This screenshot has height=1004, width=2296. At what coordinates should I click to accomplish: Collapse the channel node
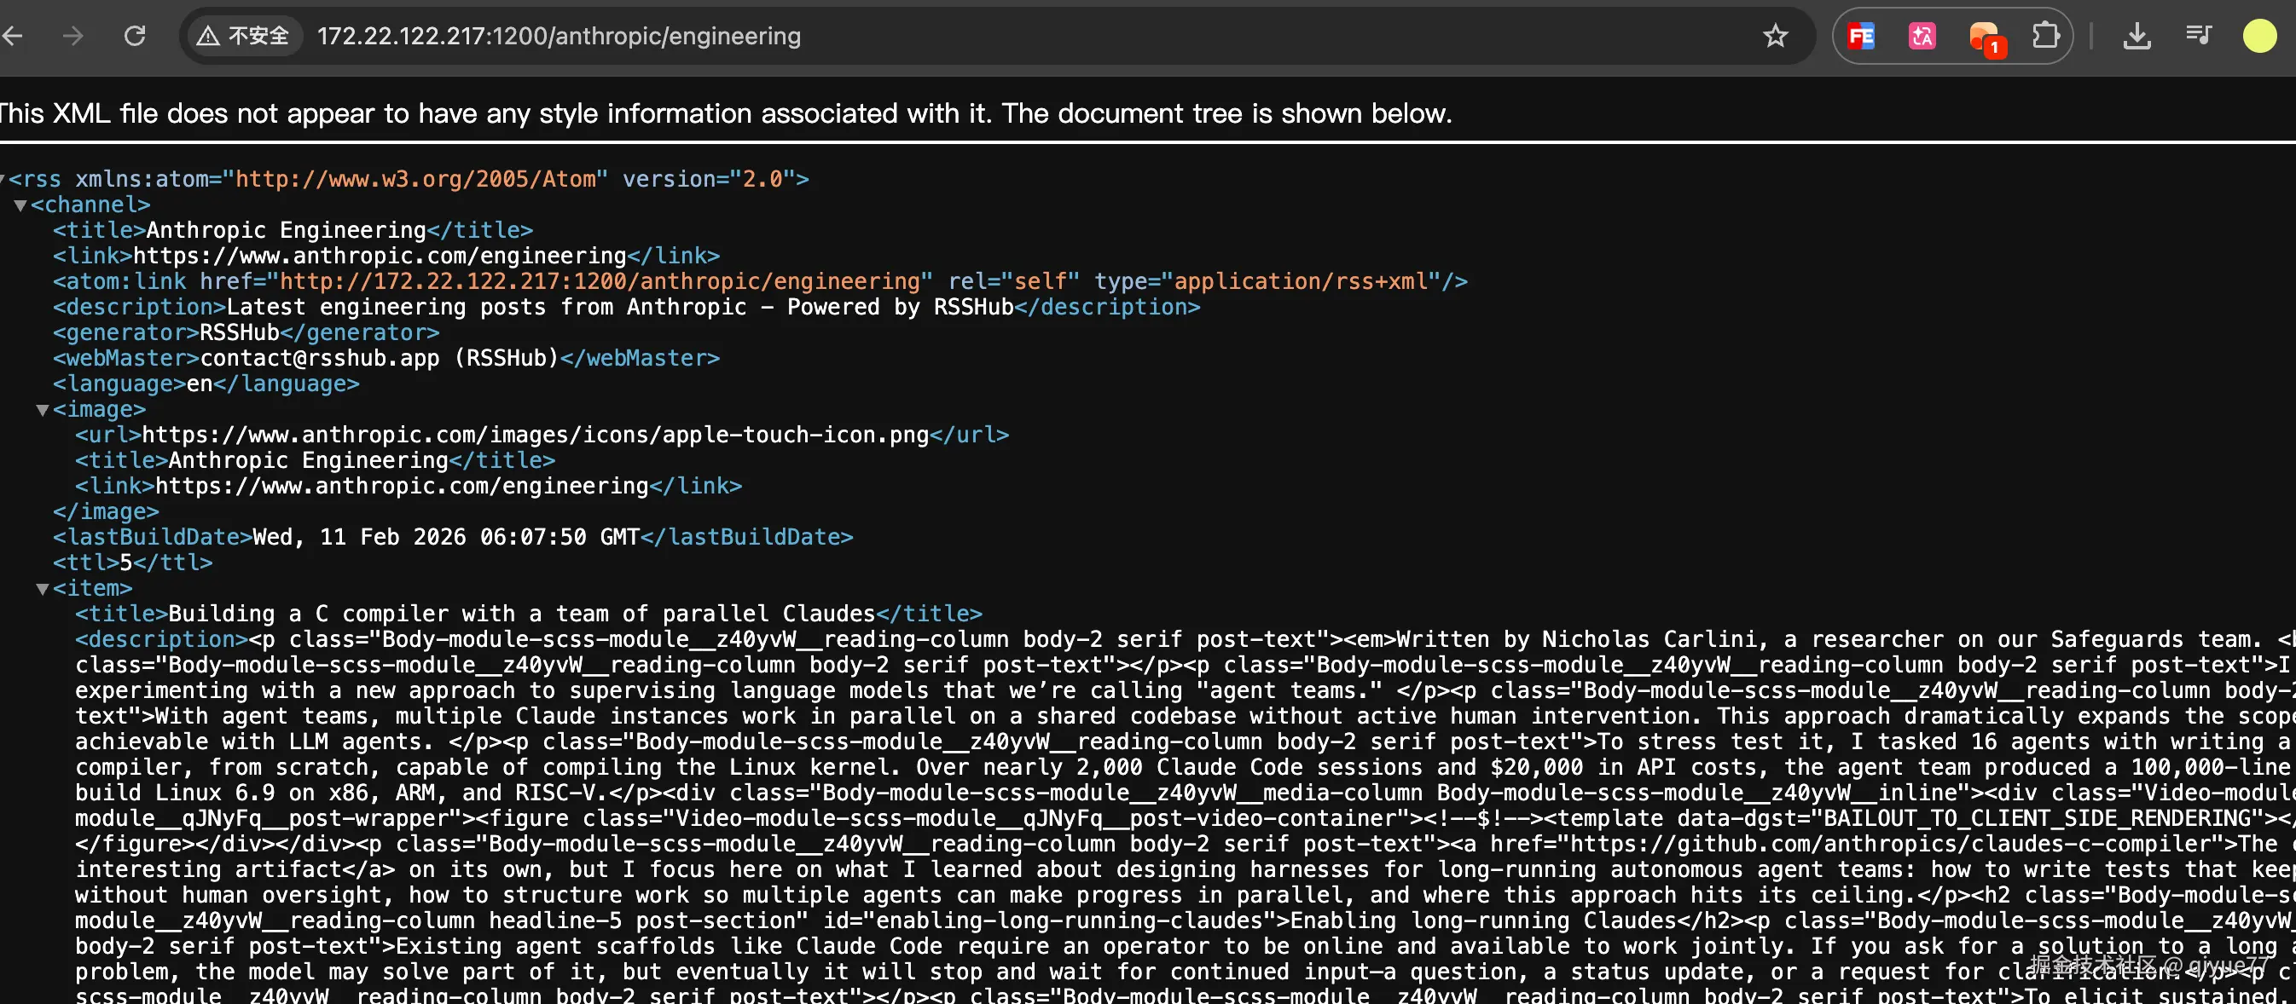[x=20, y=205]
